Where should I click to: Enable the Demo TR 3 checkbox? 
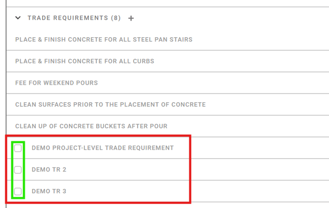pos(18,191)
